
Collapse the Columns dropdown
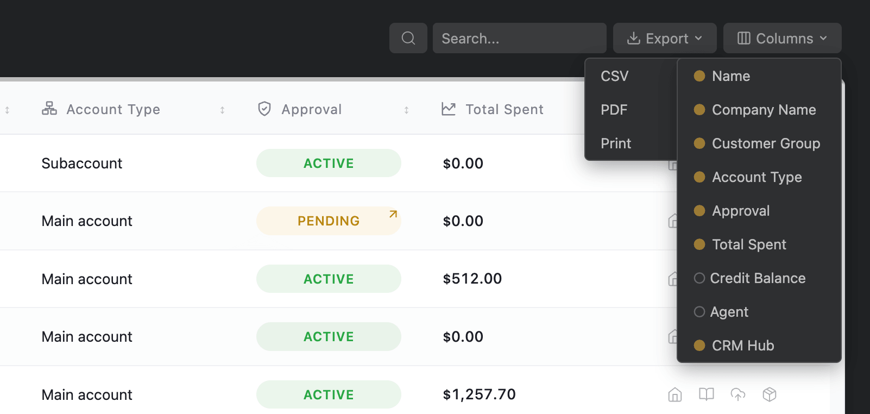(x=782, y=38)
